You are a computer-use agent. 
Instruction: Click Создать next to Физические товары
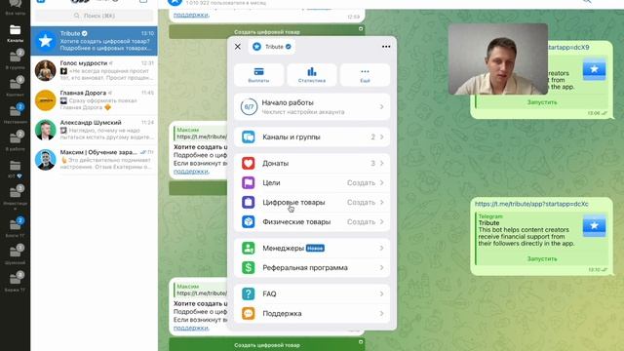click(x=361, y=221)
